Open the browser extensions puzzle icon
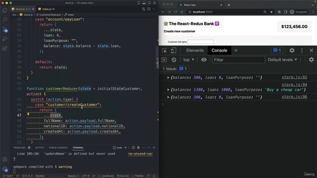The height and width of the screenshot is (178, 317). click(x=279, y=12)
